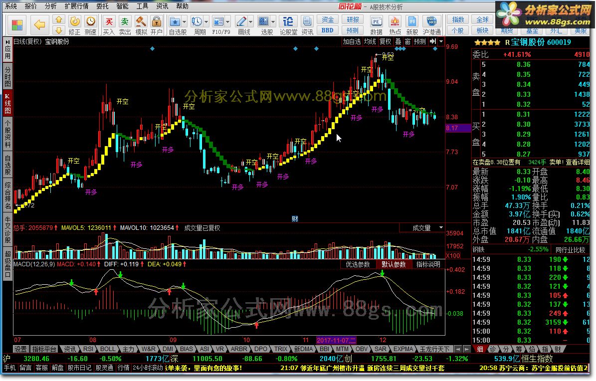This screenshot has width=596, height=381.
Task: Open the 模拟 gavel simulation icon
Action: [141, 21]
